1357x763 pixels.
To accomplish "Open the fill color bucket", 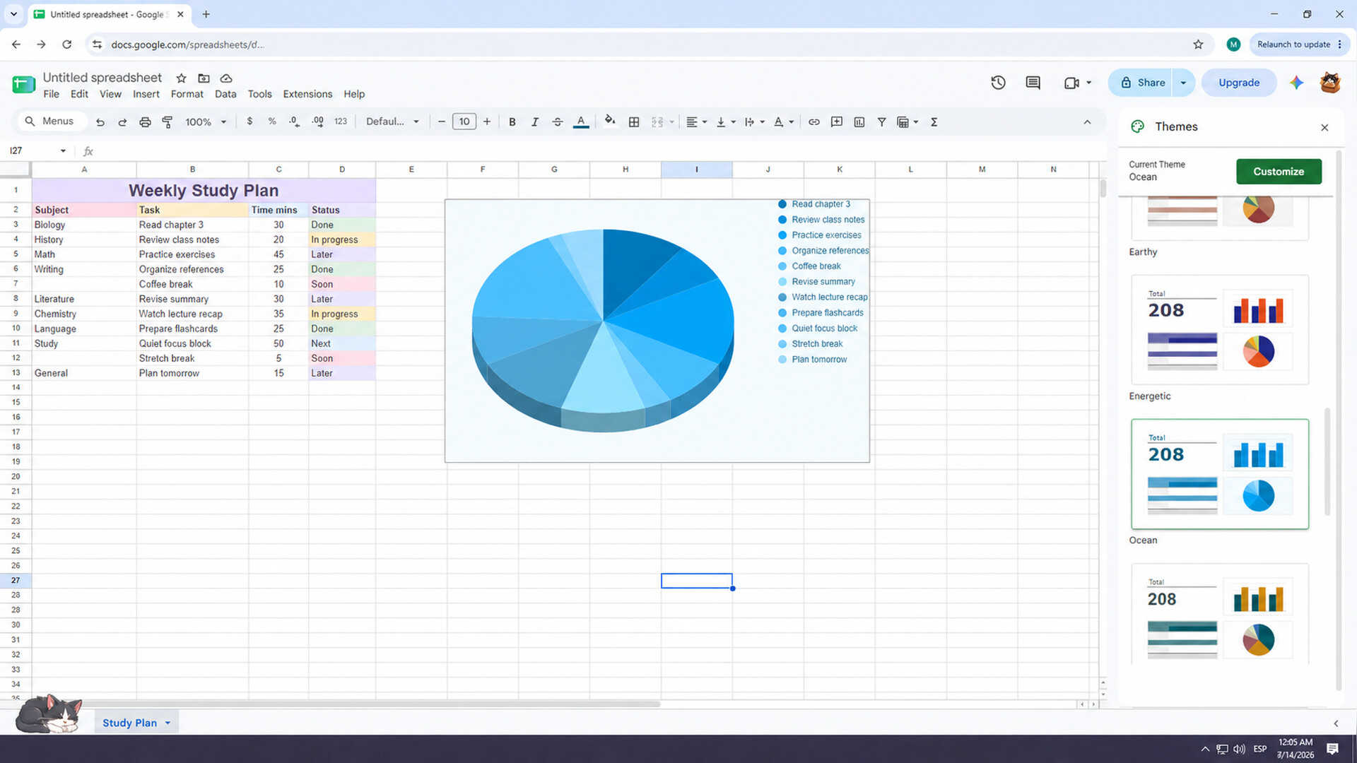I will [610, 122].
